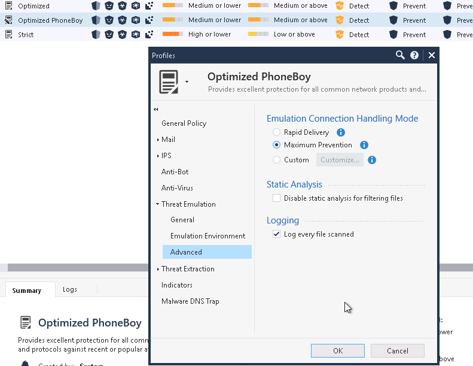Select Rapid Delivery radio button
The height and width of the screenshot is (366, 473).
coord(276,132)
